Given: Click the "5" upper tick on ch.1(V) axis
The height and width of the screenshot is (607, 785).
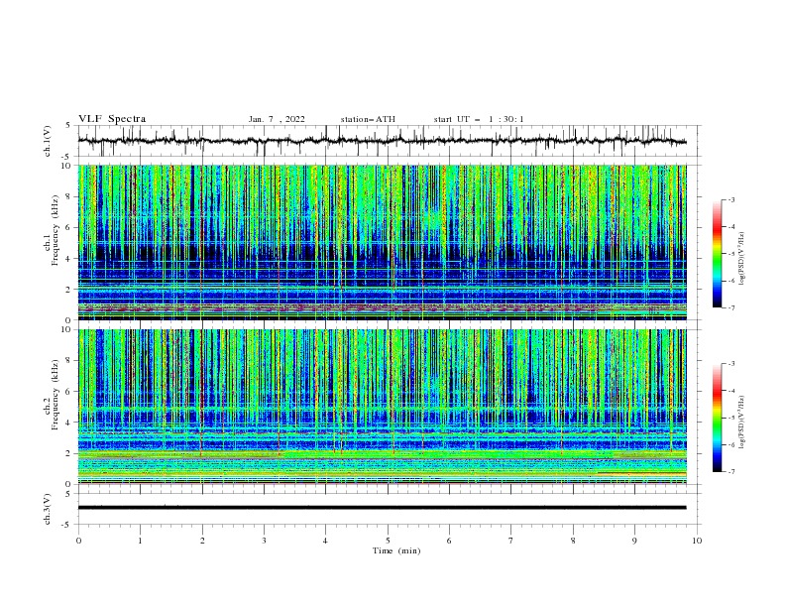Looking at the screenshot, I should click(69, 125).
